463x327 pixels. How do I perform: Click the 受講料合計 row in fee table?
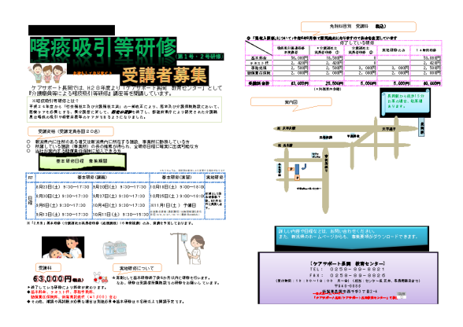pyautogui.click(x=343, y=84)
